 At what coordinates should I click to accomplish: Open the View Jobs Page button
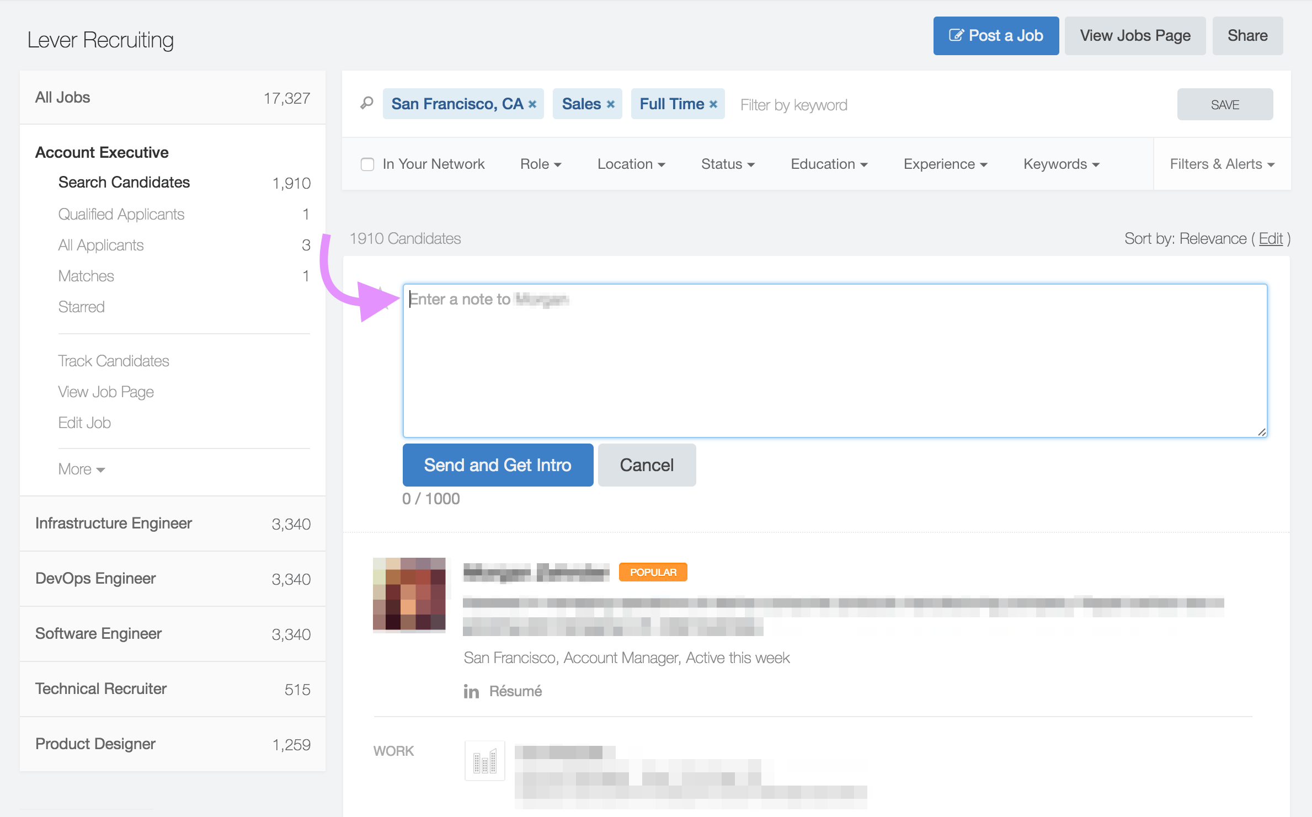click(x=1135, y=36)
